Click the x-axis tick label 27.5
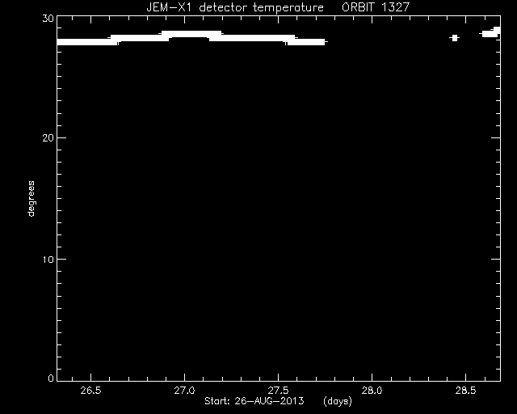 coord(278,391)
